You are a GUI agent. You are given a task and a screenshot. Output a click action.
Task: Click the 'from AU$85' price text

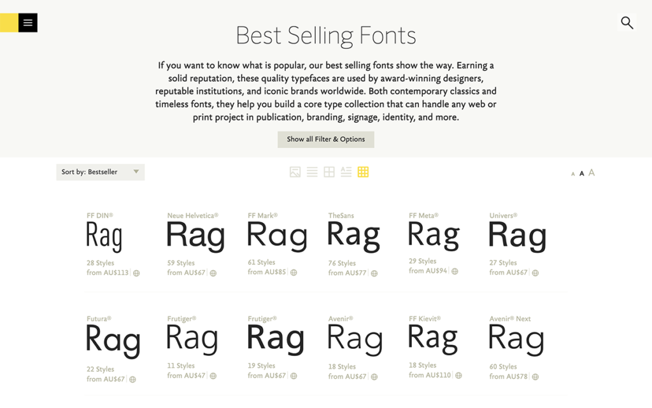tap(267, 272)
